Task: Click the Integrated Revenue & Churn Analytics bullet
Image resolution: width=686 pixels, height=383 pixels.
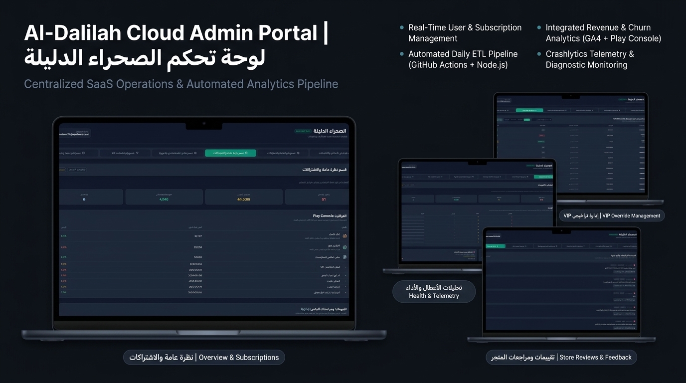Action: coord(603,33)
